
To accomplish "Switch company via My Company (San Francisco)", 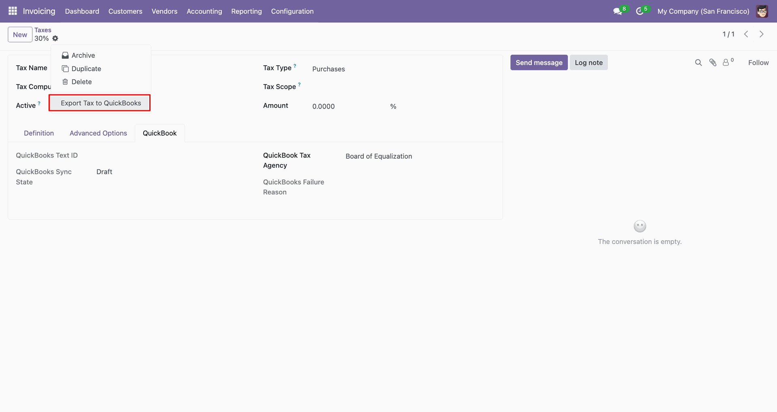I will click(703, 11).
